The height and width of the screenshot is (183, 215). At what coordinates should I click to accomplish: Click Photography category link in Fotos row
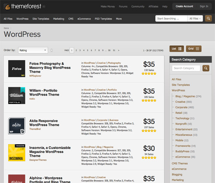pyautogui.click(x=114, y=63)
